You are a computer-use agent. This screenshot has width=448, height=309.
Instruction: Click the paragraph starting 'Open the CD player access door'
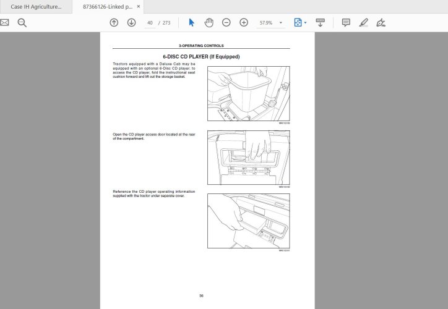click(x=154, y=137)
